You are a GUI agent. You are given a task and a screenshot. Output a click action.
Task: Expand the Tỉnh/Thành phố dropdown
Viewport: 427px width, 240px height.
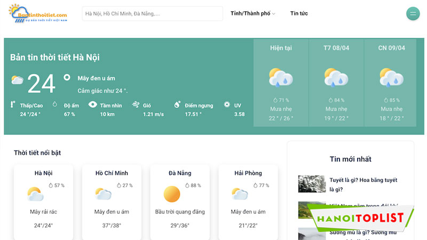point(252,13)
